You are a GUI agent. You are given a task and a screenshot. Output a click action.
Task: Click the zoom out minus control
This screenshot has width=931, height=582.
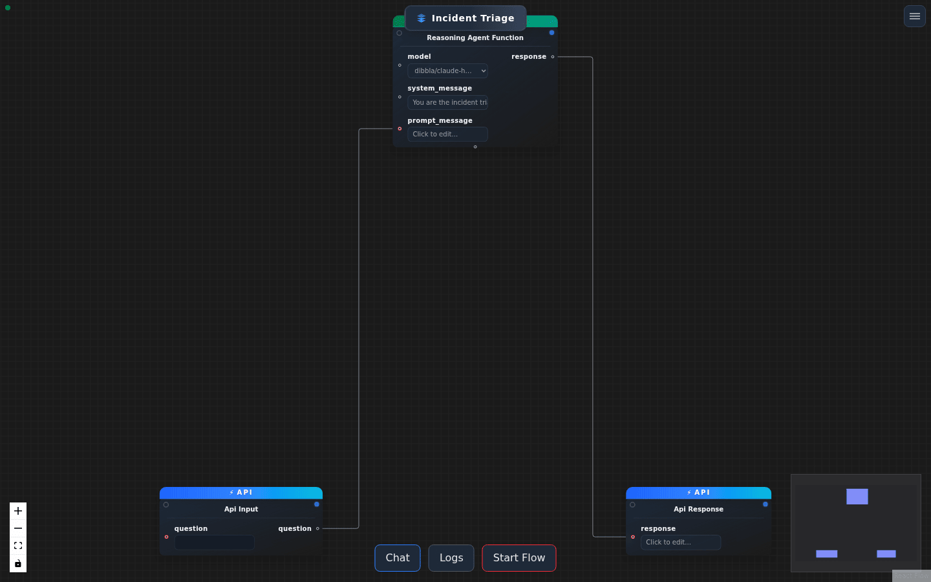(x=18, y=528)
